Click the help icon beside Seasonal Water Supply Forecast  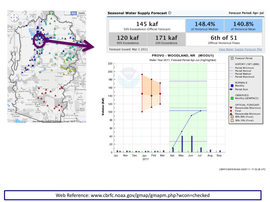170,13
